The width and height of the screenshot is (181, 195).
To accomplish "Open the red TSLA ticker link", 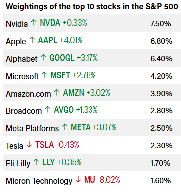I will coord(45,145).
